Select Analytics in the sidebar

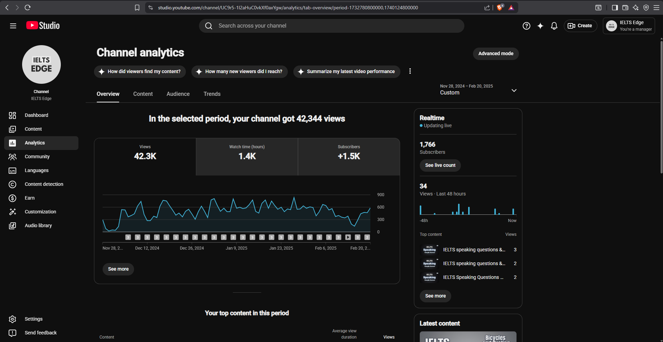pos(41,143)
